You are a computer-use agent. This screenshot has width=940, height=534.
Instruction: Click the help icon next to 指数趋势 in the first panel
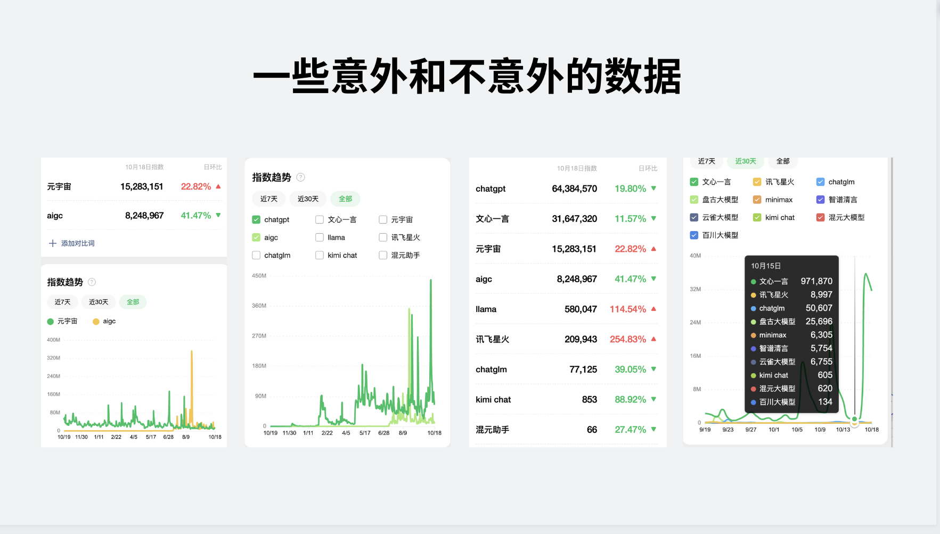coord(92,282)
